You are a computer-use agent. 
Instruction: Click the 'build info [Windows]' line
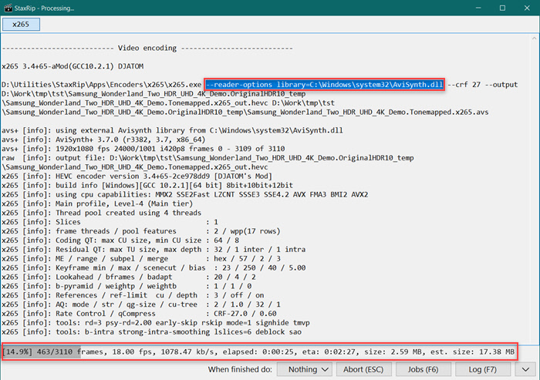click(x=147, y=185)
